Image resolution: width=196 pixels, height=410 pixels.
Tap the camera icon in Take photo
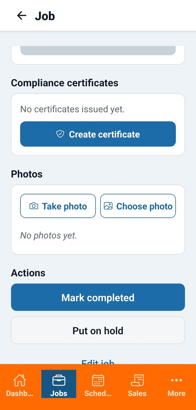[x=34, y=206]
